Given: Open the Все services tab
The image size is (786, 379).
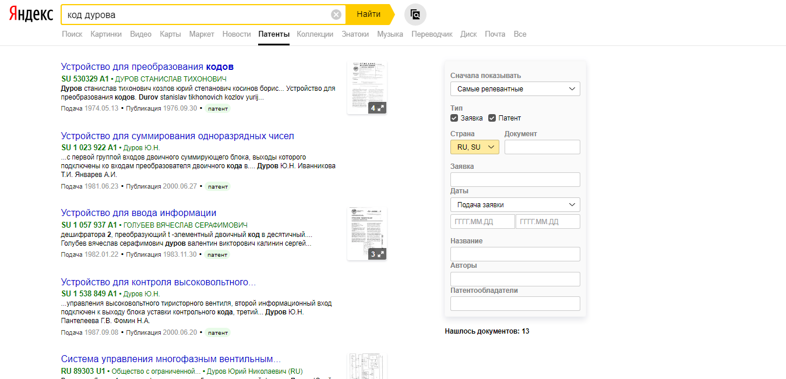Looking at the screenshot, I should (x=520, y=34).
